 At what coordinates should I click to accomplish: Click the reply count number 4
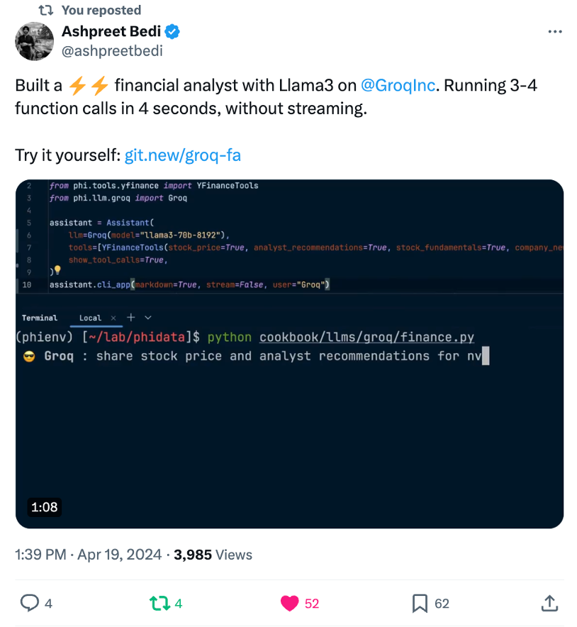pos(48,604)
